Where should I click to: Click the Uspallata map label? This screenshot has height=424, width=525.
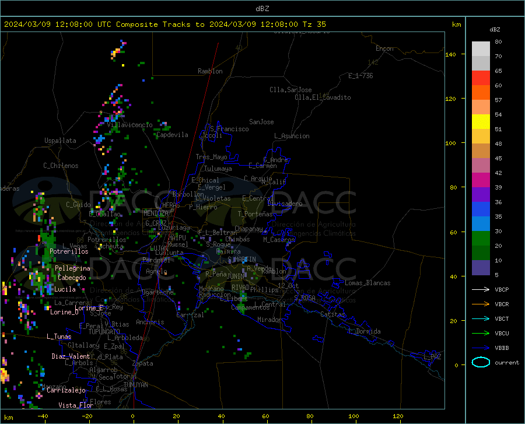coord(60,141)
